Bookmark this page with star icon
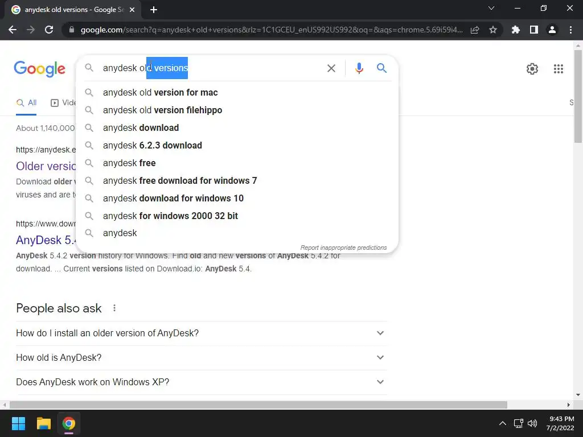 pyautogui.click(x=492, y=30)
